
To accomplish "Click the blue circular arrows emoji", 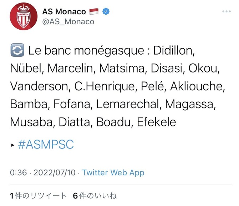I will pyautogui.click(x=17, y=51).
